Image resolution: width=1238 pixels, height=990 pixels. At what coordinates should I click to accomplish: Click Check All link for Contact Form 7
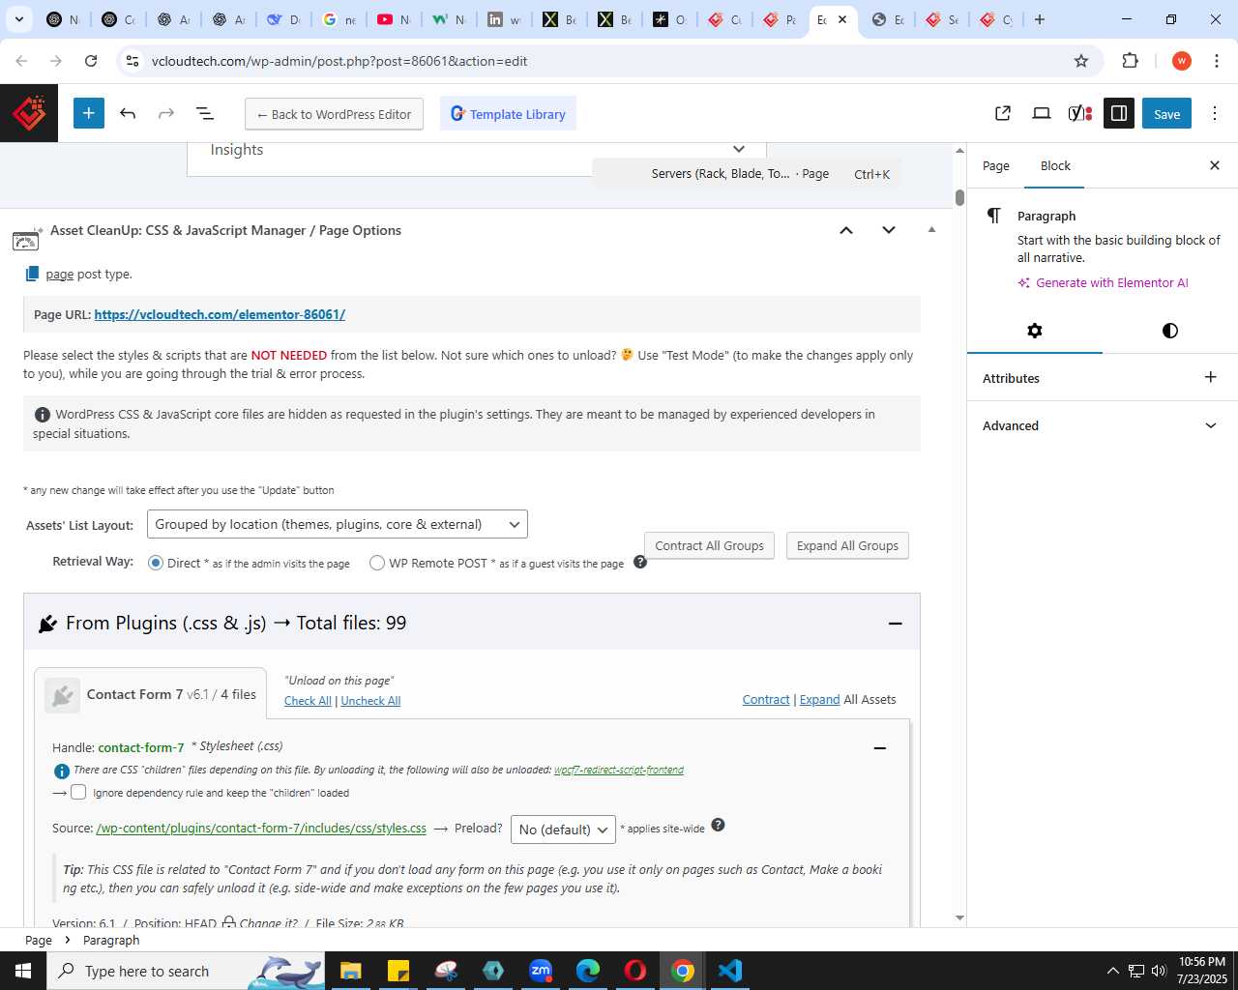click(x=308, y=701)
